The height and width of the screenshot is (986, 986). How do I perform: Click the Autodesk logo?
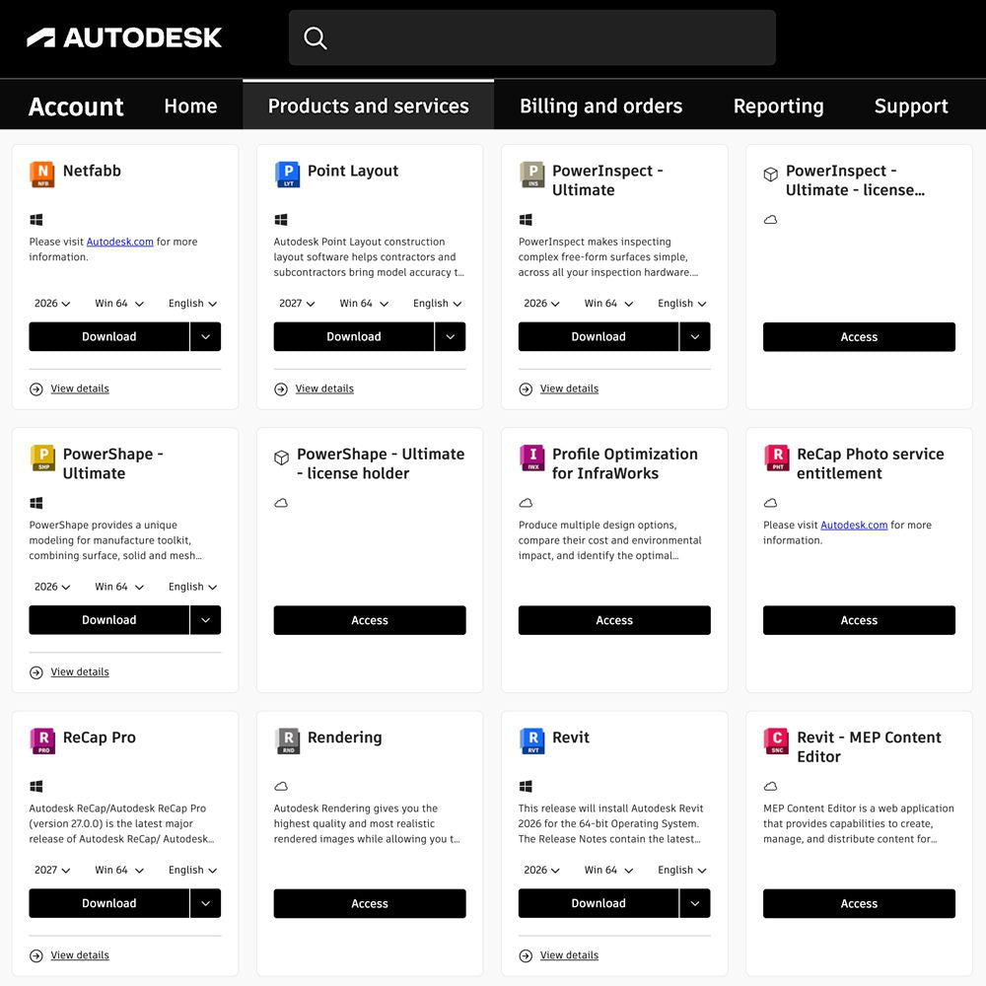click(124, 37)
